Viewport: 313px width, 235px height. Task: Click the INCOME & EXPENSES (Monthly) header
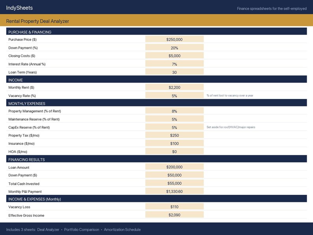coord(156,199)
